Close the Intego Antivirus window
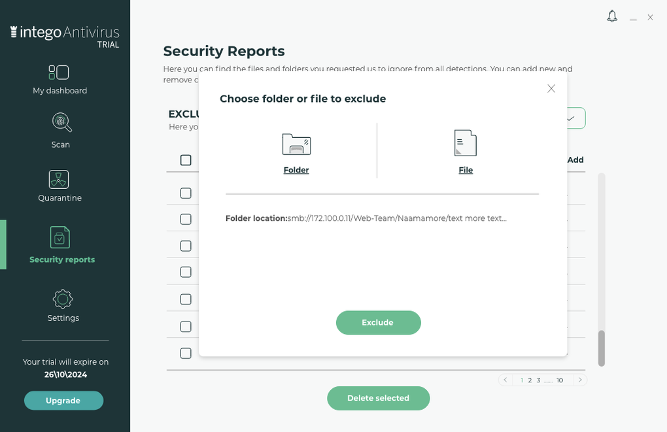The width and height of the screenshot is (667, 432). (651, 18)
